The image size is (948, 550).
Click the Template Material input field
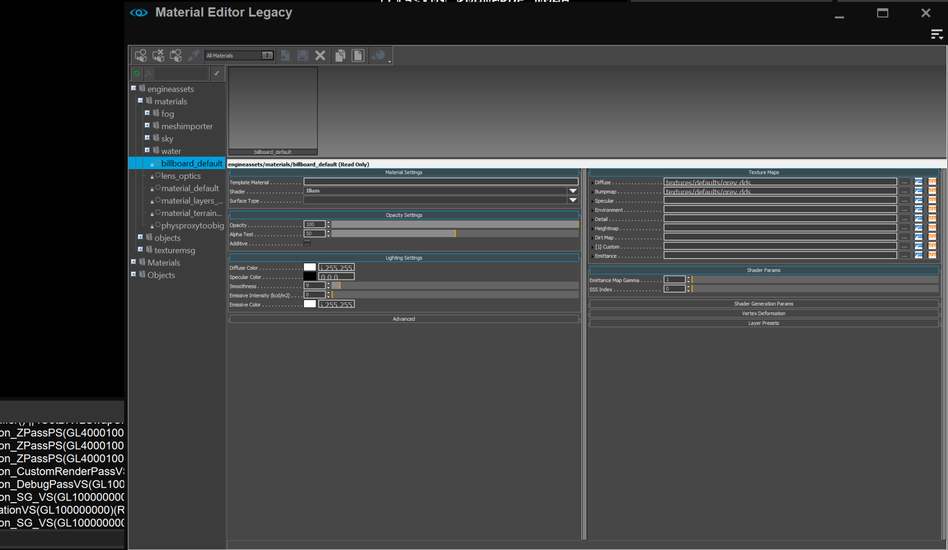pyautogui.click(x=440, y=182)
